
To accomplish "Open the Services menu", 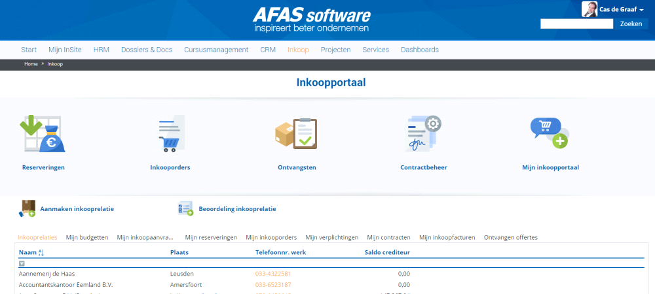I will tap(375, 50).
